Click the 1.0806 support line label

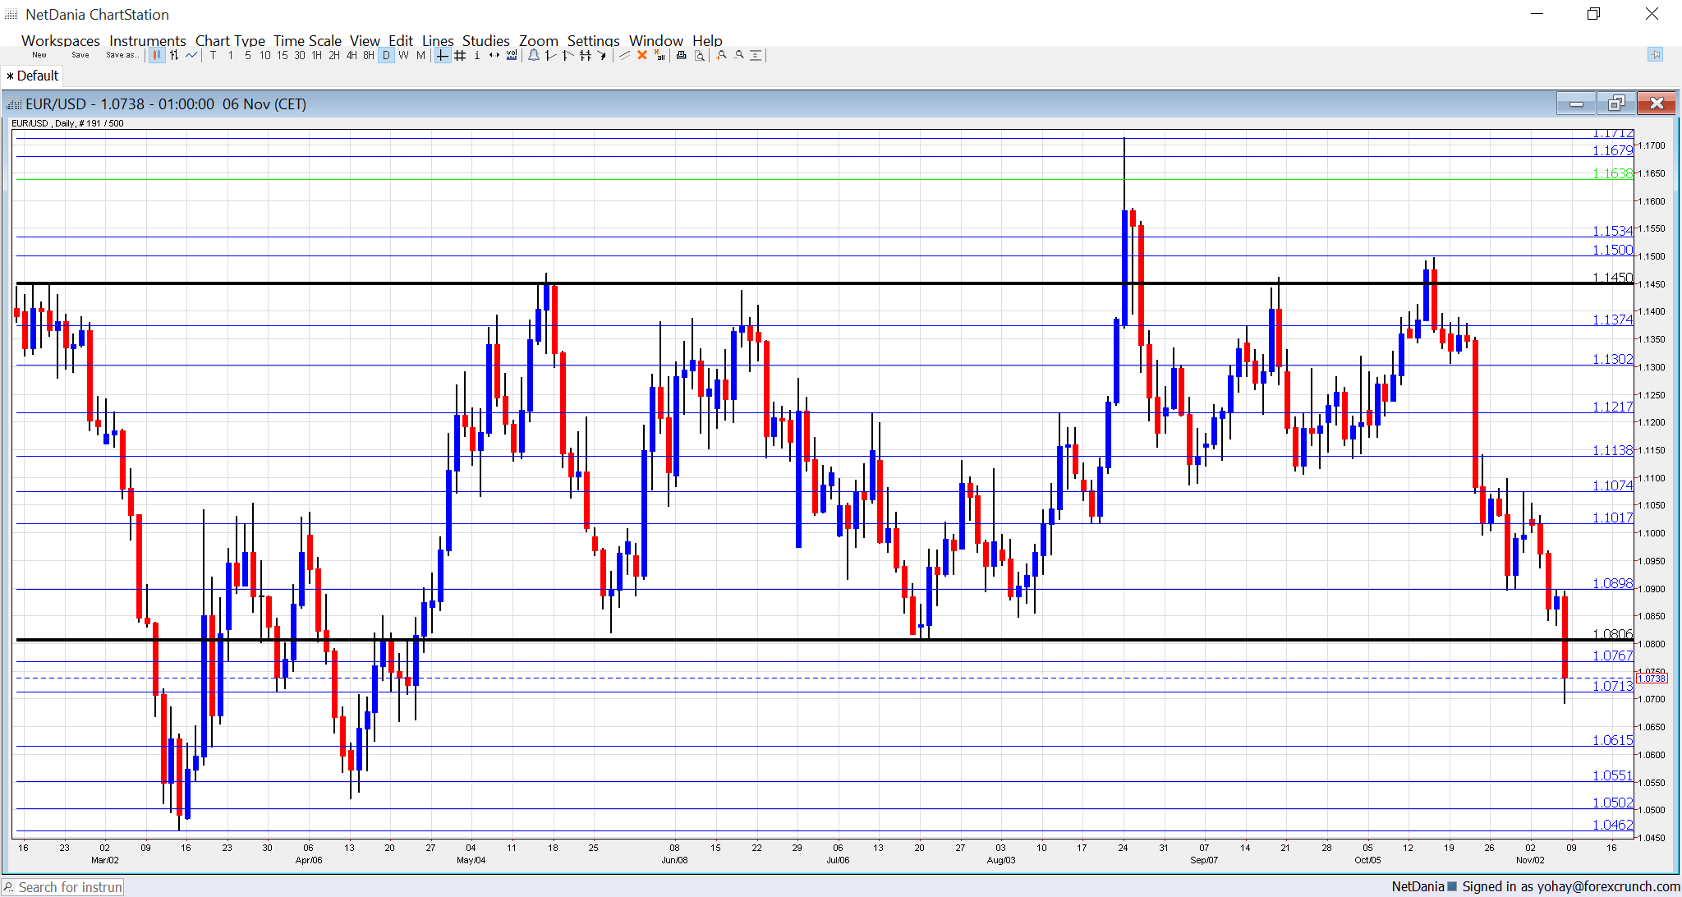1613,634
